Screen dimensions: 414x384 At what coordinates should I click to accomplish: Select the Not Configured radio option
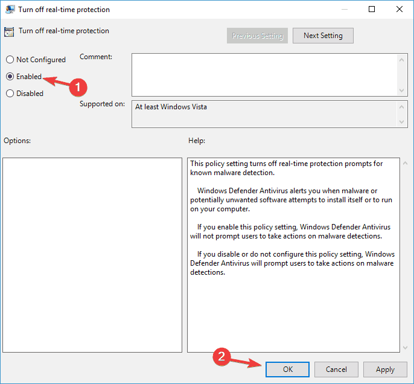pyautogui.click(x=10, y=60)
